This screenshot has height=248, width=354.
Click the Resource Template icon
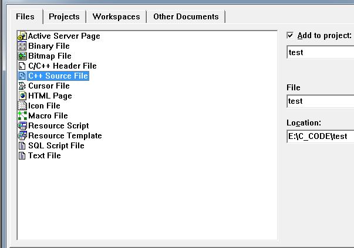23,136
